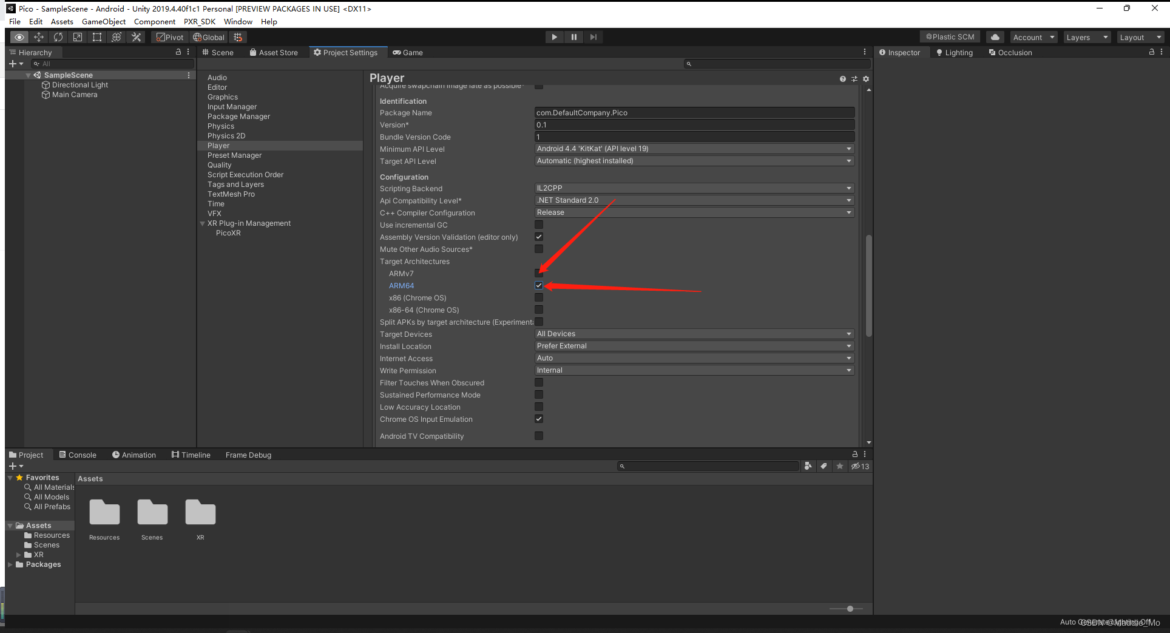Toggle hidden packages visibility
Image resolution: width=1170 pixels, height=633 pixels.
click(x=860, y=466)
